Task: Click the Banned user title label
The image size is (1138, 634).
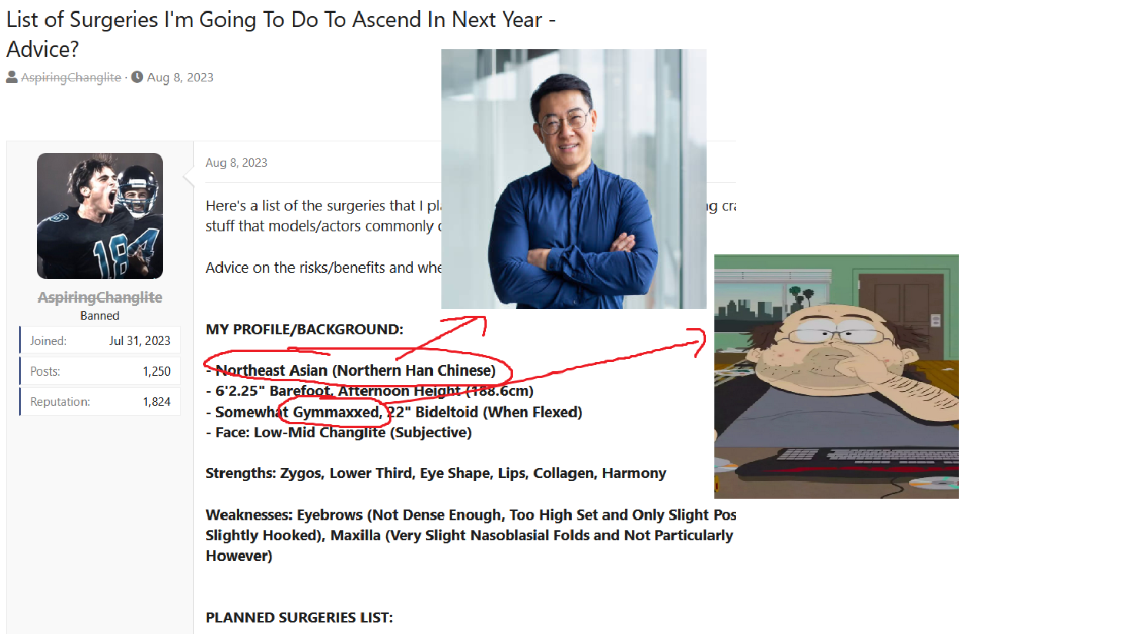Action: (x=100, y=316)
